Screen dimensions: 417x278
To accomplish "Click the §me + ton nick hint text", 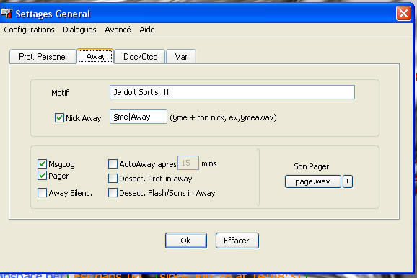I will pyautogui.click(x=223, y=117).
